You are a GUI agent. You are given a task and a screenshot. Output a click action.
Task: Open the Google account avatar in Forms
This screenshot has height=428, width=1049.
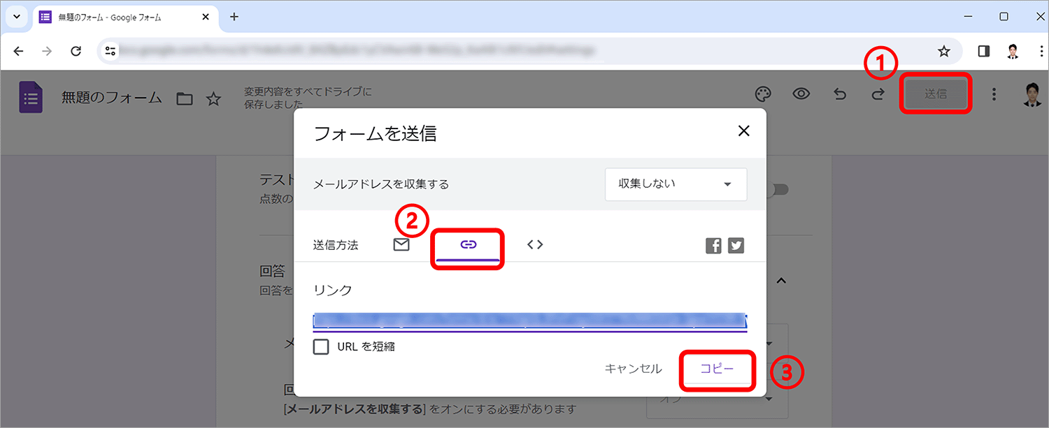click(x=1032, y=94)
